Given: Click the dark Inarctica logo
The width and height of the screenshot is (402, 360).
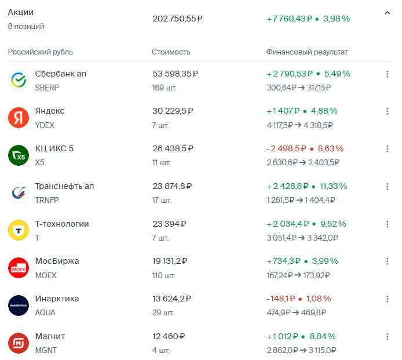Looking at the screenshot, I should pos(19,306).
